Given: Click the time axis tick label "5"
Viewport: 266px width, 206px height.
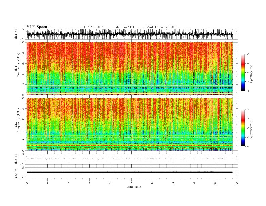Looking at the screenshot, I should pyautogui.click(x=131, y=183).
